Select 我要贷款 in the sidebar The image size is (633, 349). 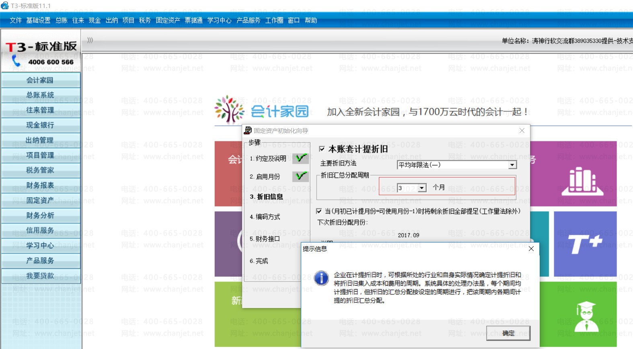41,276
